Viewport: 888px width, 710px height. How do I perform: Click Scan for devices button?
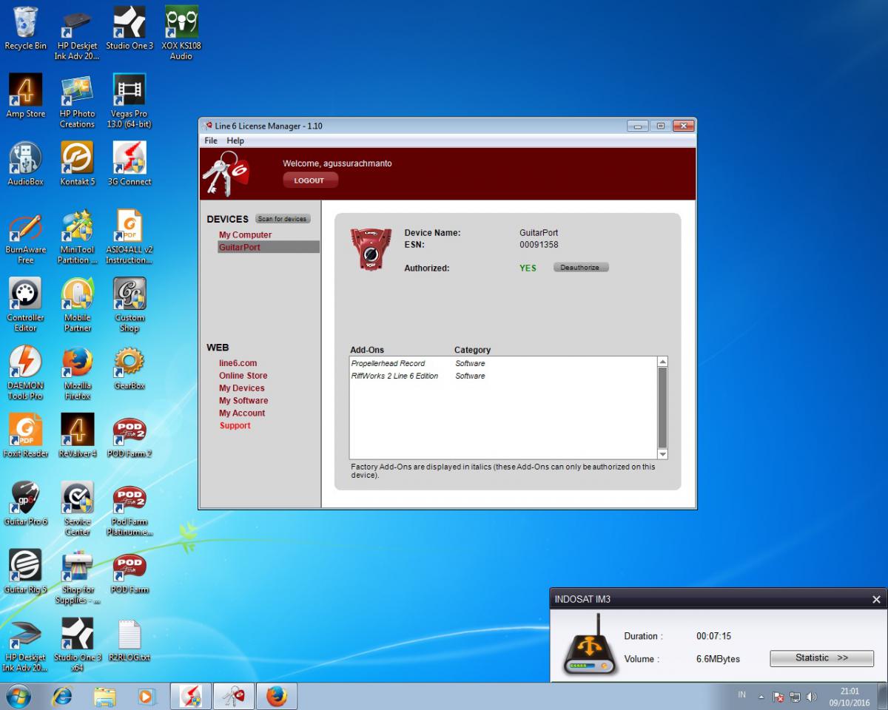pyautogui.click(x=283, y=219)
